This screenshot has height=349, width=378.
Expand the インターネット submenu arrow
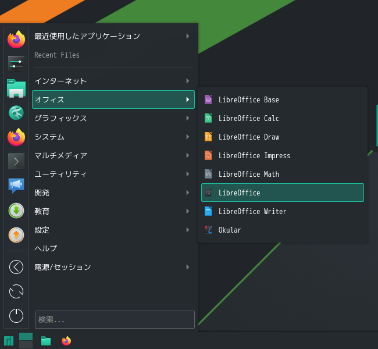pos(188,81)
